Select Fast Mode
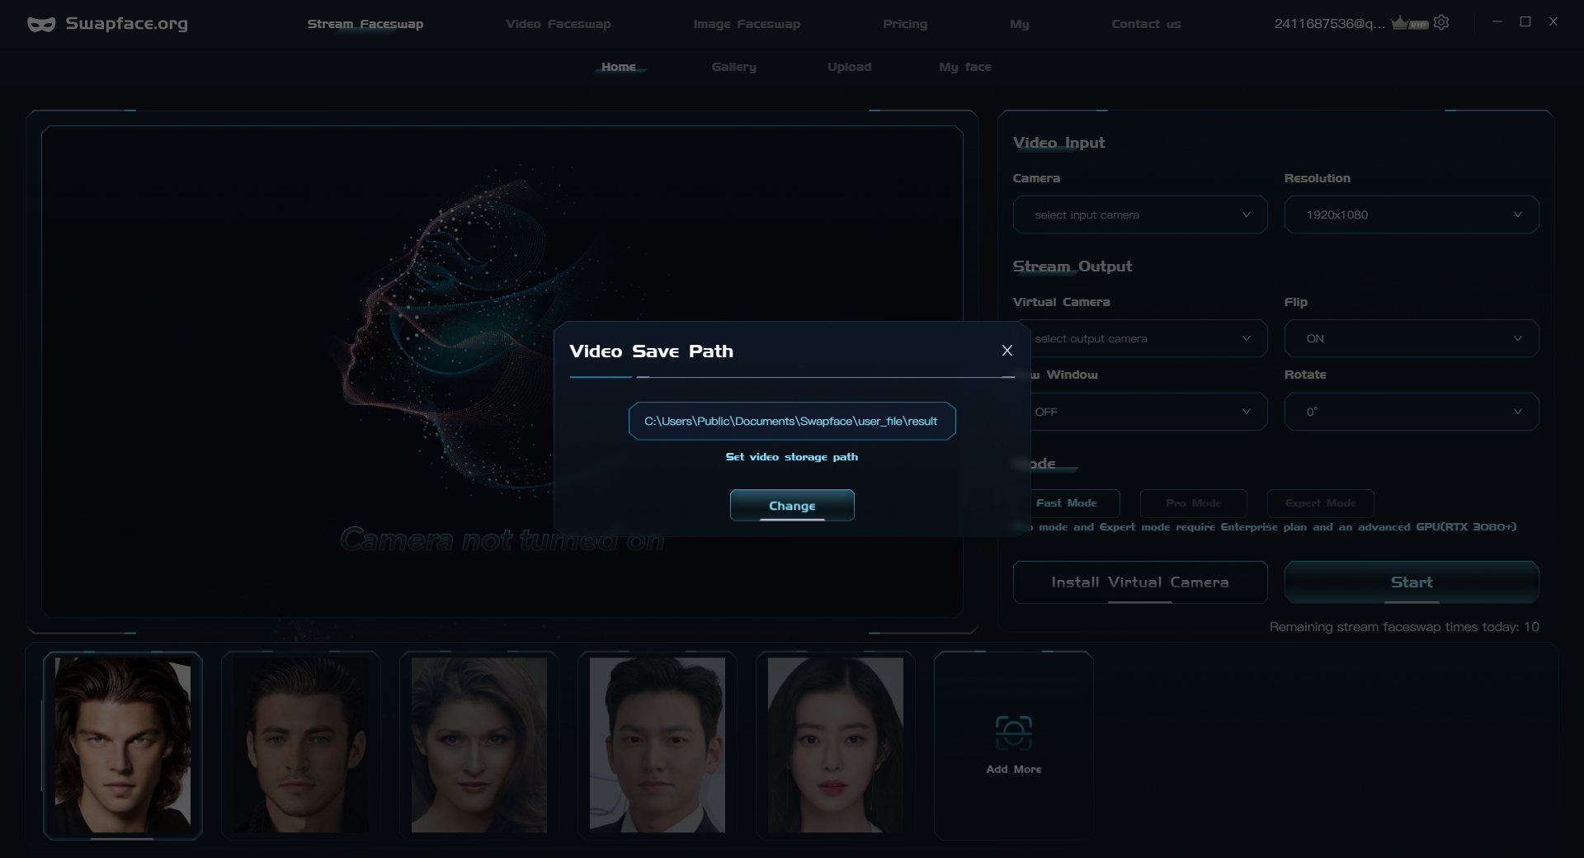Image resolution: width=1584 pixels, height=858 pixels. tap(1067, 503)
